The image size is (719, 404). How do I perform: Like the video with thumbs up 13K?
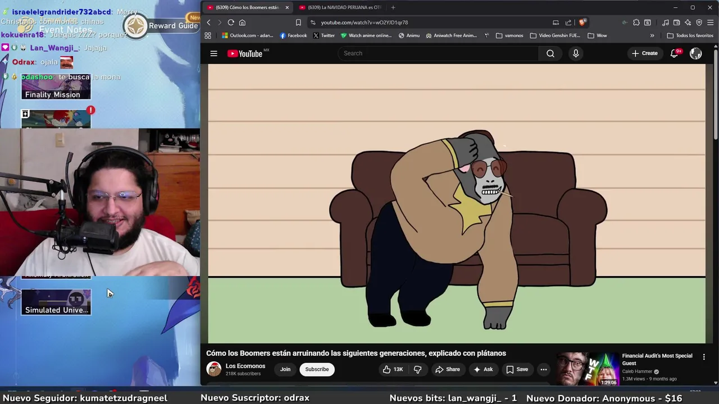coord(393,369)
